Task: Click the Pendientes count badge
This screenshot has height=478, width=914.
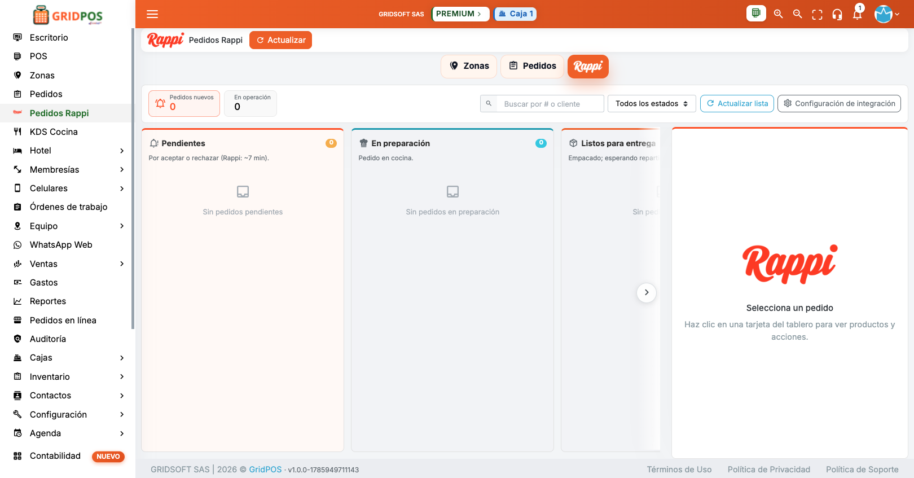Action: pos(331,143)
